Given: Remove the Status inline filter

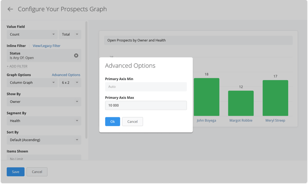Looking at the screenshot, I should click(76, 56).
